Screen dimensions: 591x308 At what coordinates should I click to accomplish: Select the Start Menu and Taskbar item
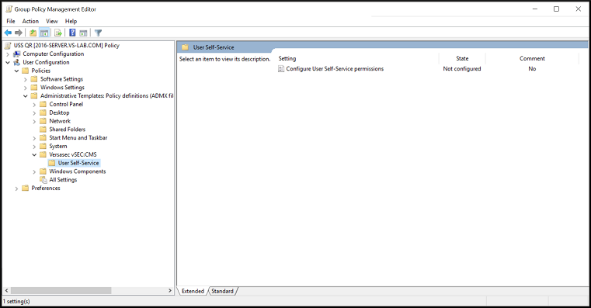pos(78,138)
